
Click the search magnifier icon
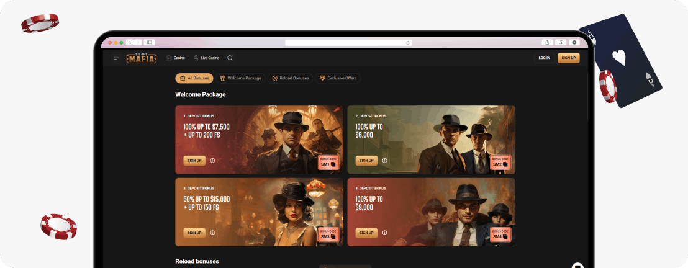[x=230, y=58]
